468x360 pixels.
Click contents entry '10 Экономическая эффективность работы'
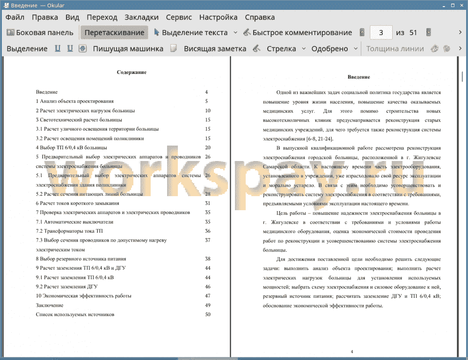(84, 296)
